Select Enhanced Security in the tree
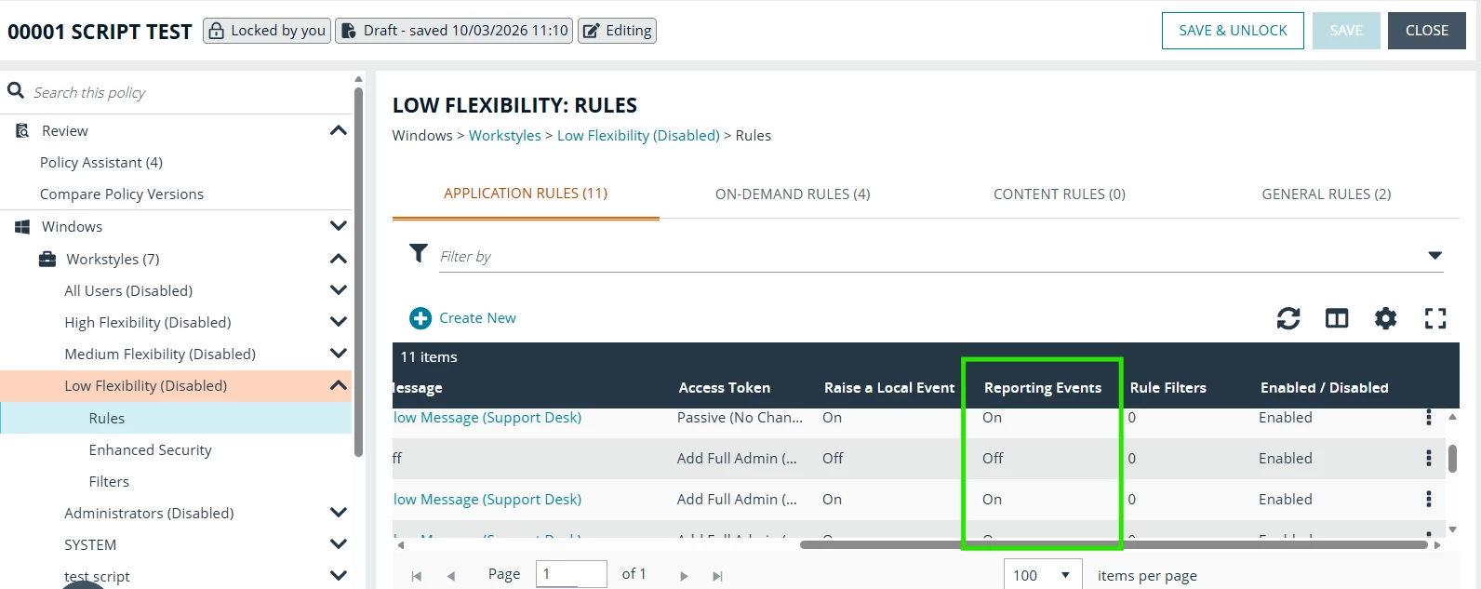Screen dimensions: 1481x589 point(150,449)
